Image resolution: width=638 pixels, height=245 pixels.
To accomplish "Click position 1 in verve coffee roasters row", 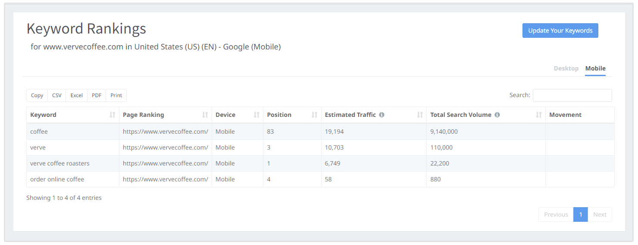I will pyautogui.click(x=269, y=163).
